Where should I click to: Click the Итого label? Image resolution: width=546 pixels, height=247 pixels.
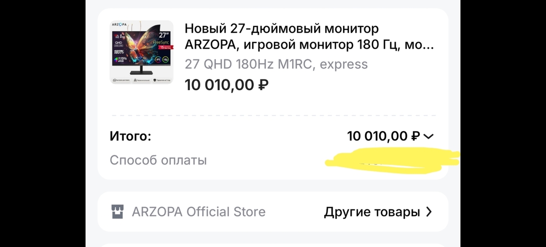[x=130, y=136]
